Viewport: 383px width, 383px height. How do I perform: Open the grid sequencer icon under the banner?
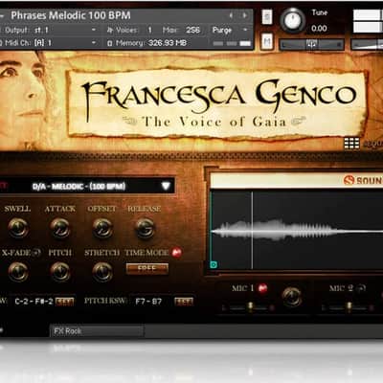click(x=351, y=144)
